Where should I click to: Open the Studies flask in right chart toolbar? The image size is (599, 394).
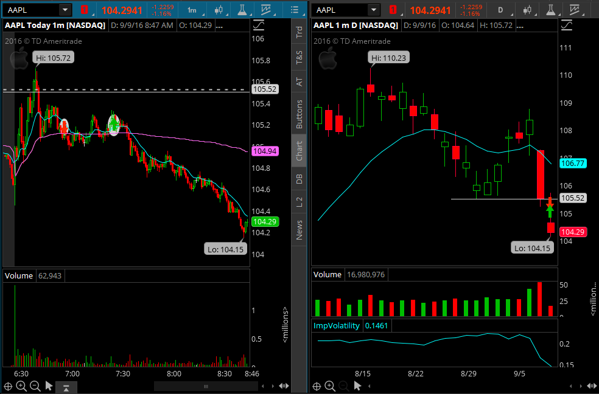coord(551,10)
